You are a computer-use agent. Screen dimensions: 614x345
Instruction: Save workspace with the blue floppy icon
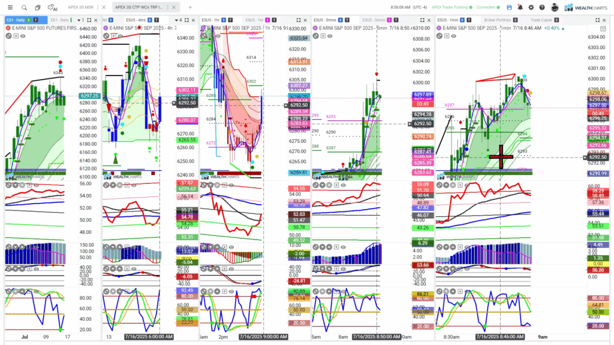[509, 7]
